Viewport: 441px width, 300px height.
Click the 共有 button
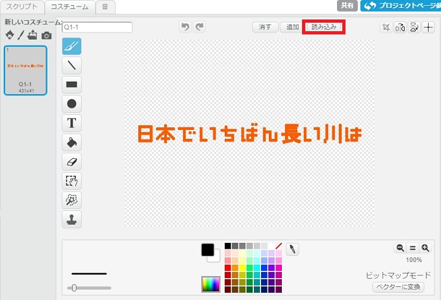coord(347,6)
